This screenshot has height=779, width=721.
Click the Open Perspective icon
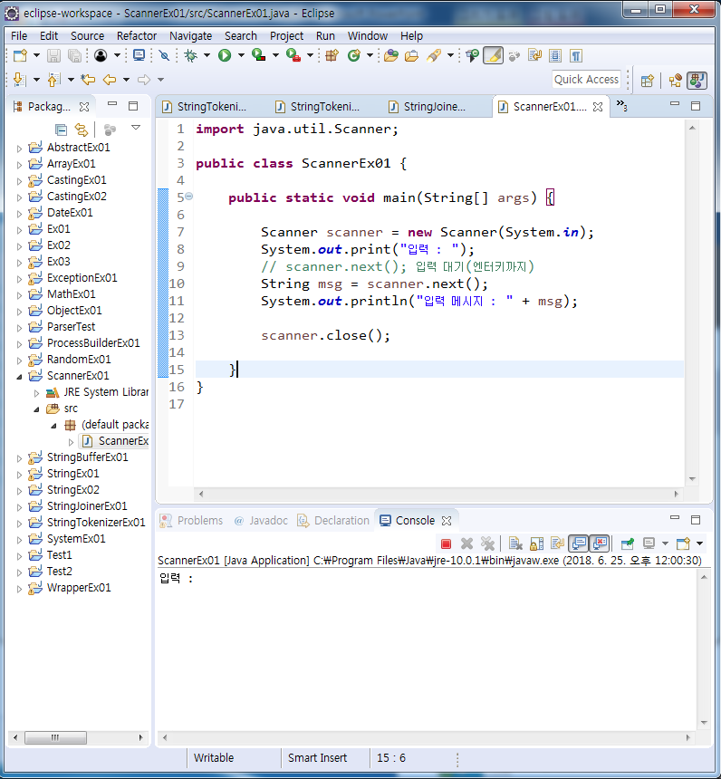[647, 81]
